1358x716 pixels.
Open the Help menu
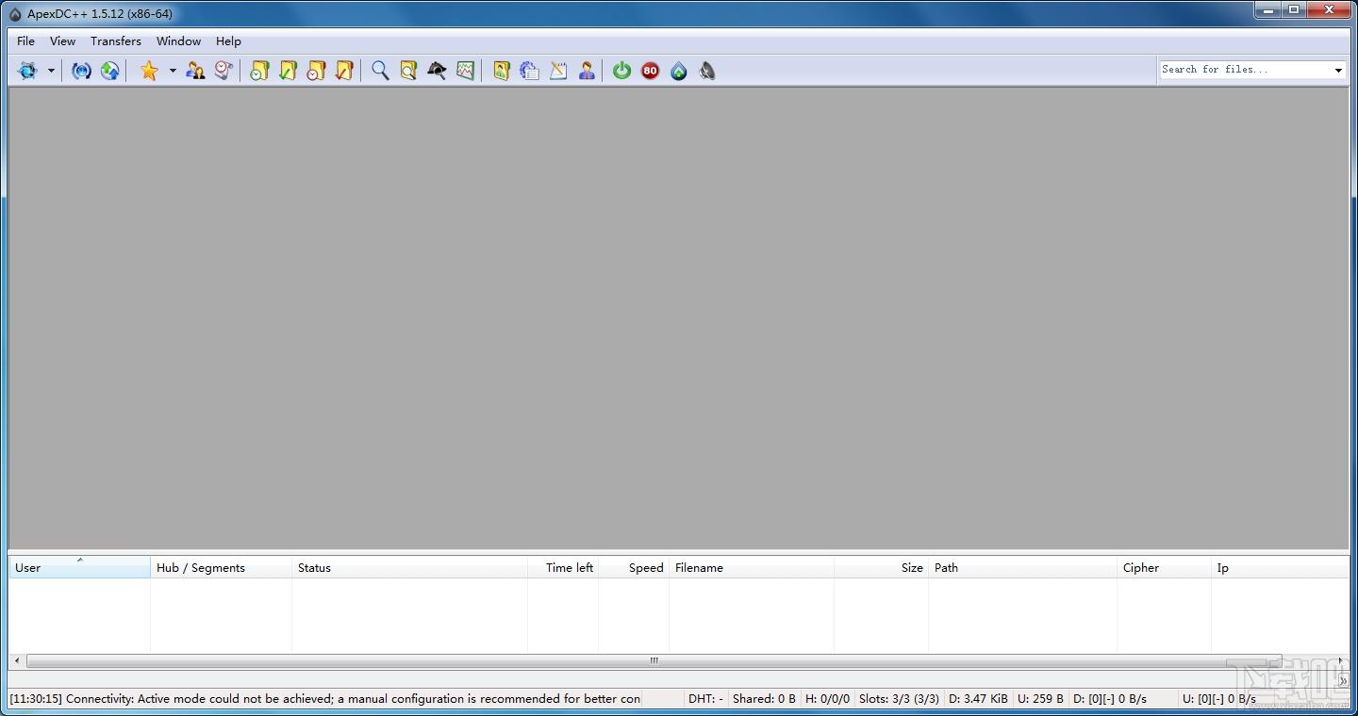pyautogui.click(x=228, y=41)
